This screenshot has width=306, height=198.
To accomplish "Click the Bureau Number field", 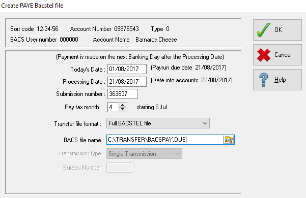I will click(x=120, y=168).
